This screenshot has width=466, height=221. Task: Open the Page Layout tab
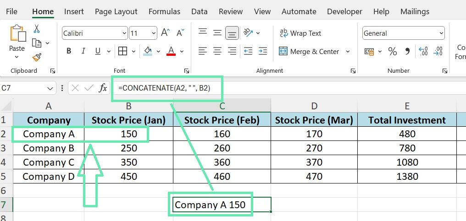pyautogui.click(x=116, y=11)
